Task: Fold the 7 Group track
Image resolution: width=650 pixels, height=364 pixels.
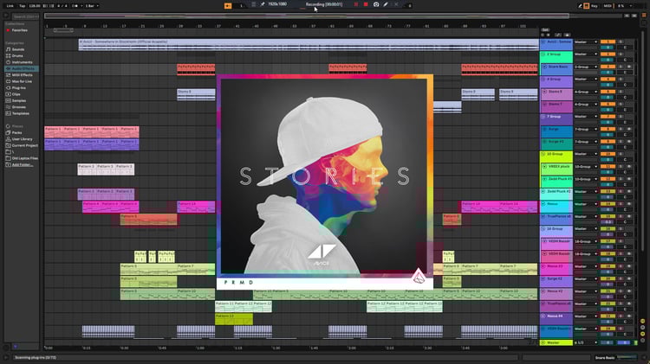Action: (x=543, y=117)
